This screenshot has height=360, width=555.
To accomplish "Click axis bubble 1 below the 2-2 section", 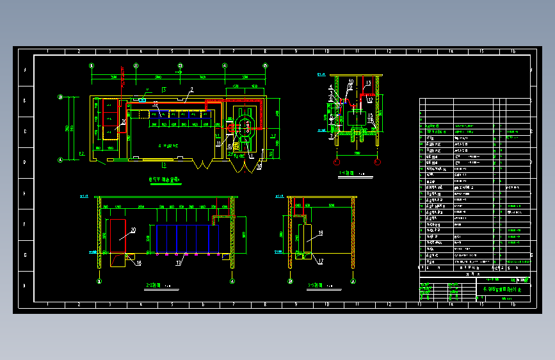I will (99, 281).
